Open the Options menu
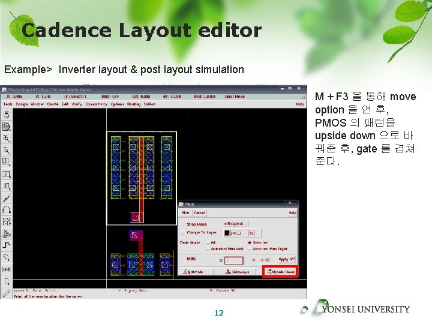This screenshot has width=432, height=324. (118, 104)
